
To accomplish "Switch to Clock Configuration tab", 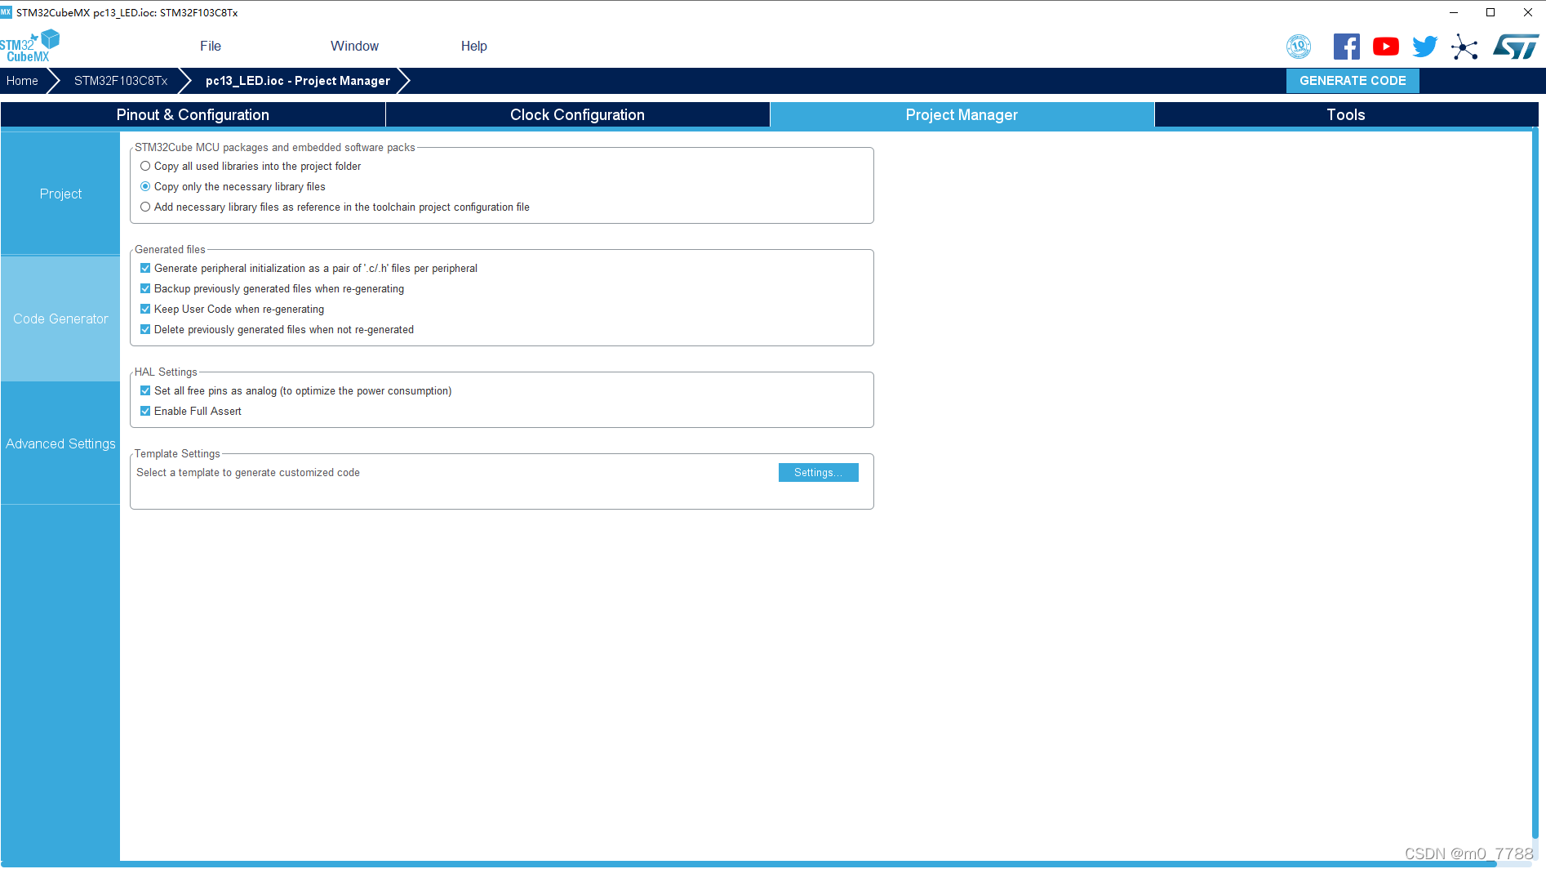I will pyautogui.click(x=577, y=114).
